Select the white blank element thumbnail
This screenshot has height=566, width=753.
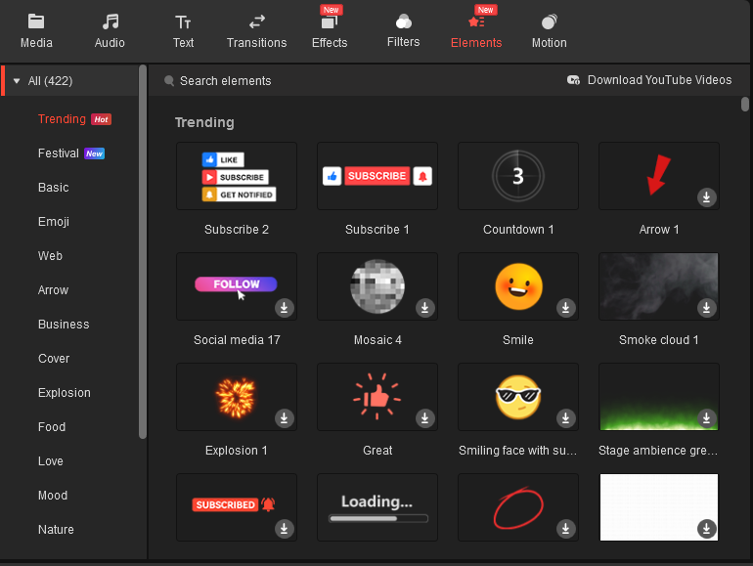659,507
